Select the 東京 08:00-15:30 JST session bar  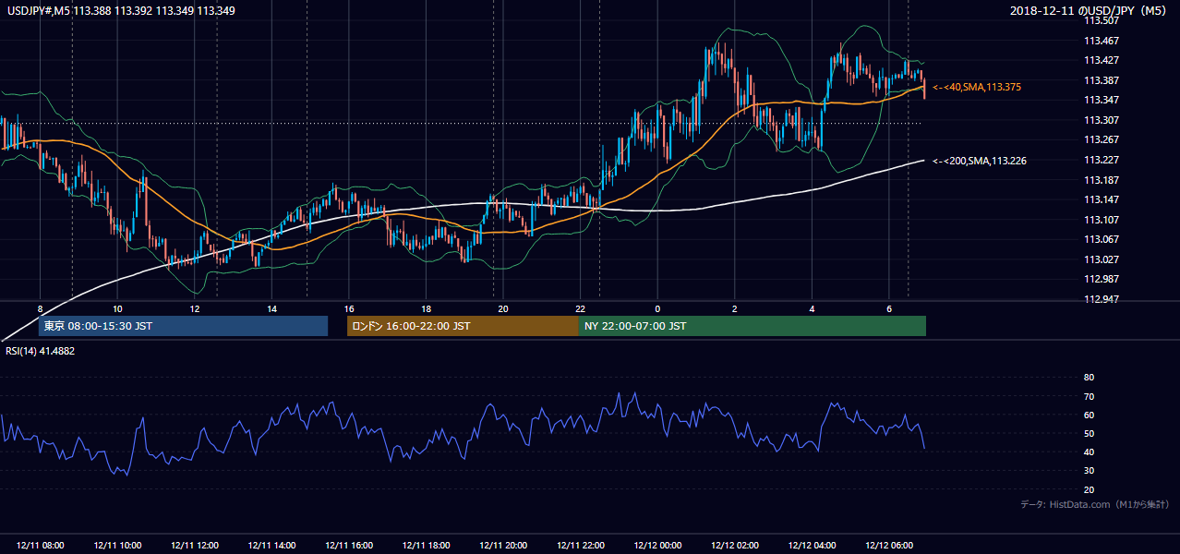pyautogui.click(x=183, y=326)
